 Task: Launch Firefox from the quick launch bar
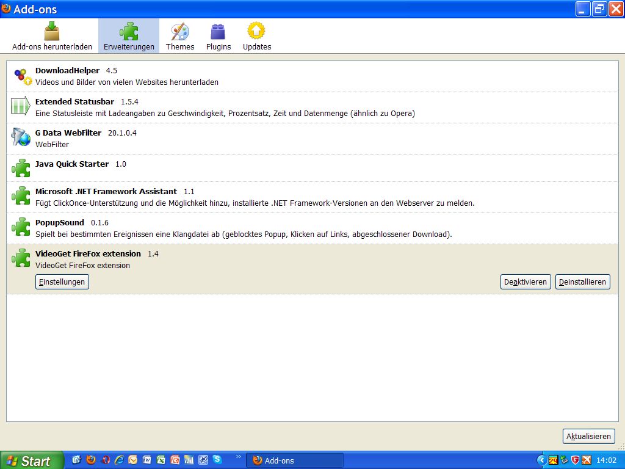point(91,460)
